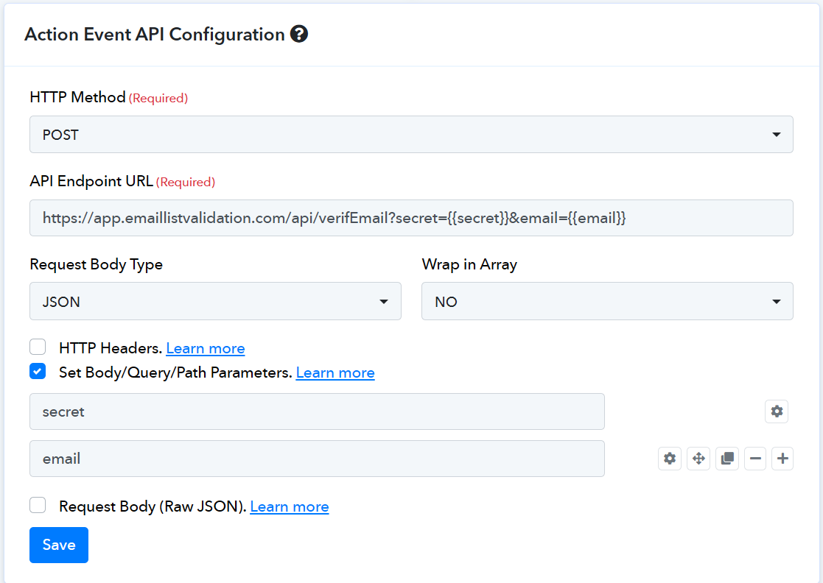Click the Save button
Image resolution: width=823 pixels, height=583 pixels.
[x=59, y=545]
